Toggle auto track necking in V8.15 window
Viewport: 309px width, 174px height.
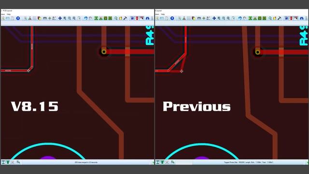(137, 18)
